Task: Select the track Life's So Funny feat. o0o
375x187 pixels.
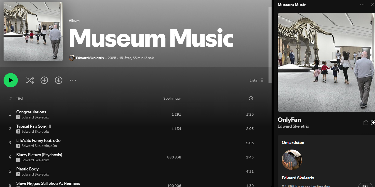Action: click(x=38, y=140)
